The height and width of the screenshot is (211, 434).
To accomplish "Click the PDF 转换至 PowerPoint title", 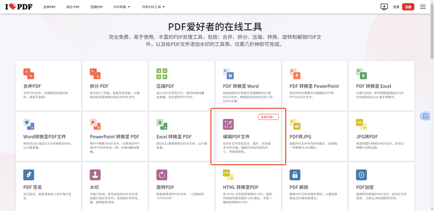I will point(314,86).
